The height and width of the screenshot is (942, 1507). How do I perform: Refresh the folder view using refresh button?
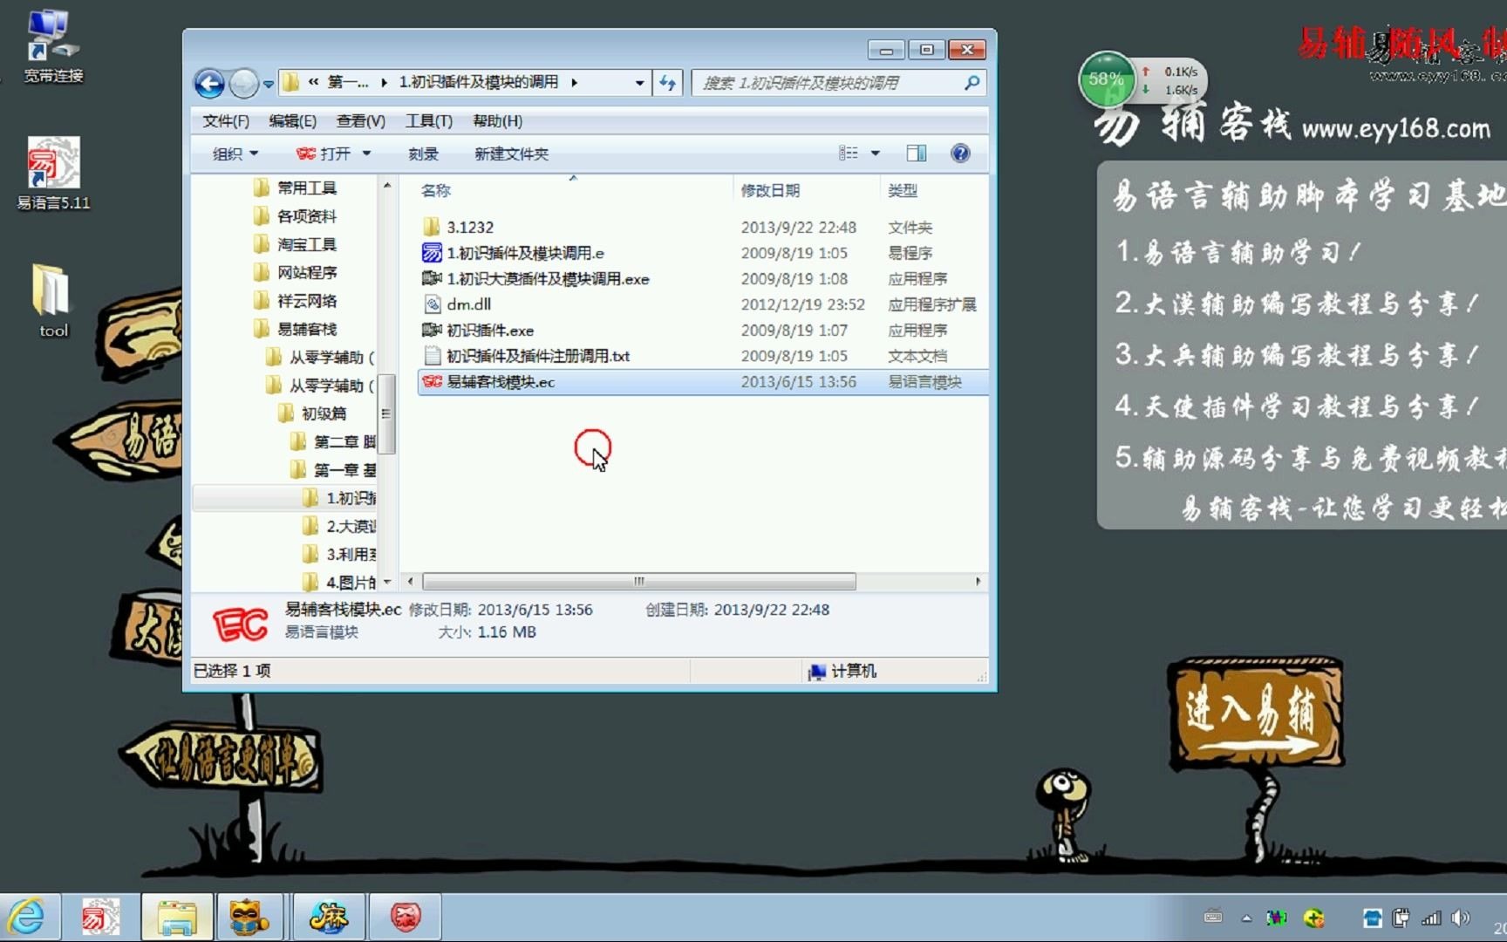tap(667, 83)
